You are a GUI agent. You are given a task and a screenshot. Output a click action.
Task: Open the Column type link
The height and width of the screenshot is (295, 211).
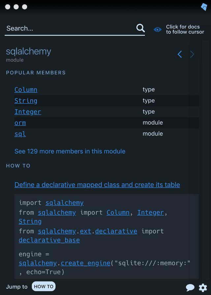[x=26, y=90]
